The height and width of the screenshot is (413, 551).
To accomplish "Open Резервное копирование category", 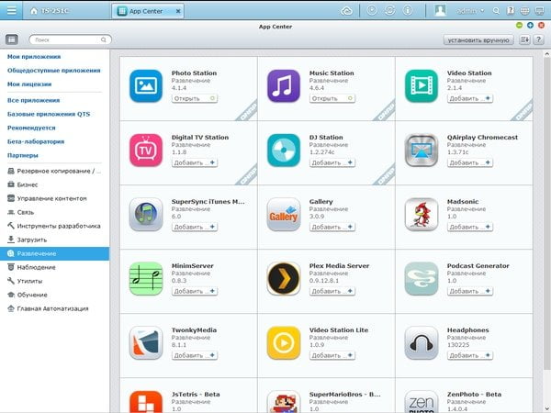I will tap(54, 171).
